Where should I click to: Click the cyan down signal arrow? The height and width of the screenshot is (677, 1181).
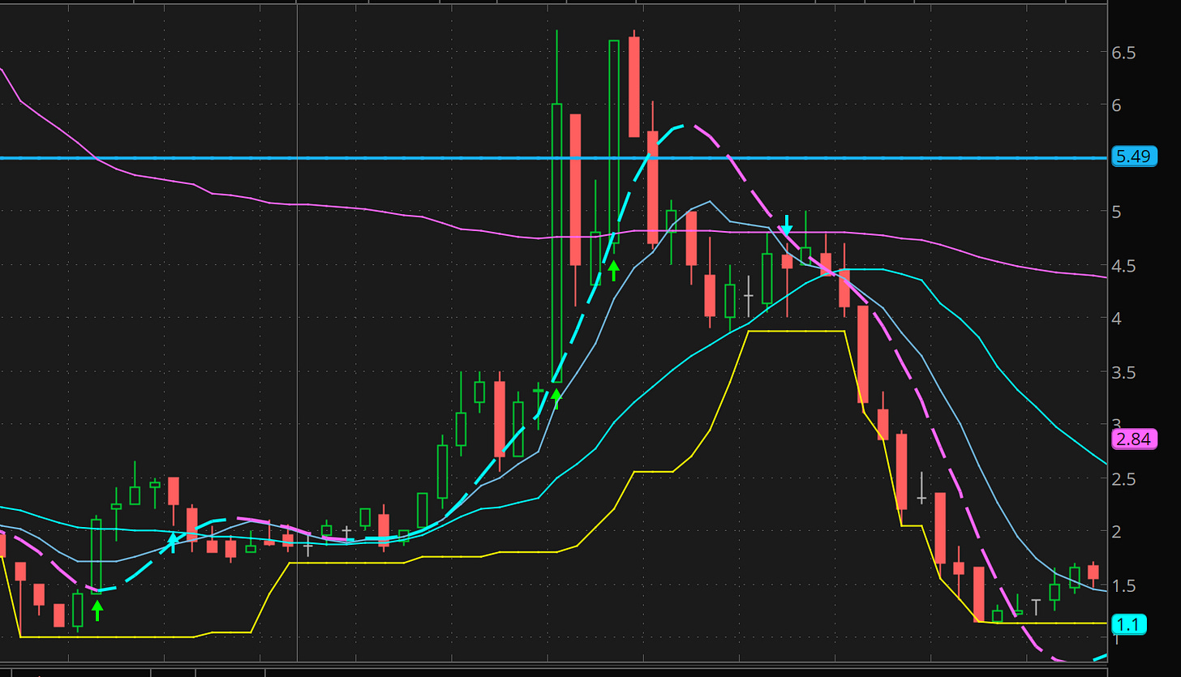786,226
